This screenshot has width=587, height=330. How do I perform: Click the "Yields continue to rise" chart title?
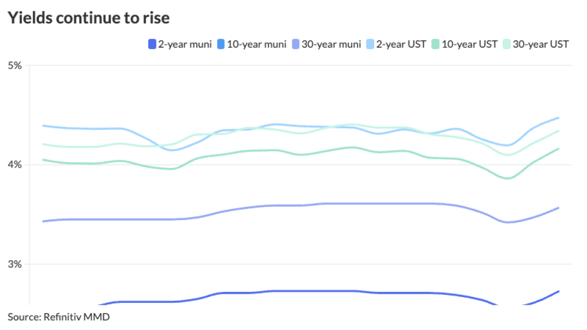[x=89, y=18]
